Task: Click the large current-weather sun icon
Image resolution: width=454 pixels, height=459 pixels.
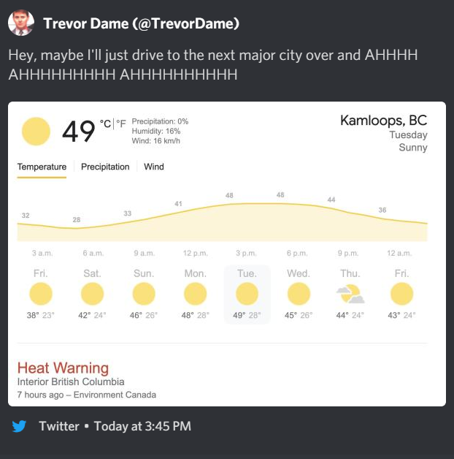Action: coord(36,132)
